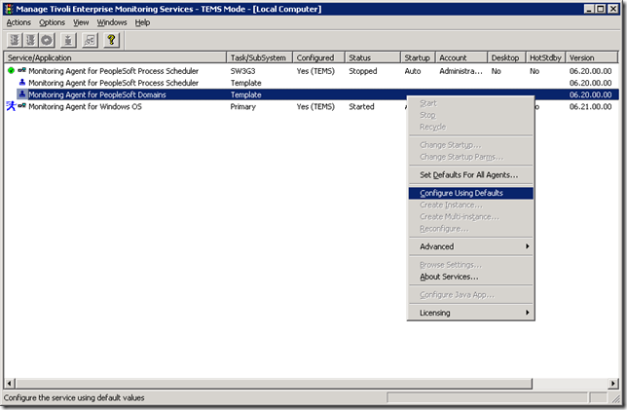Expand the Licensing submenu
This screenshot has width=627, height=410.
(471, 314)
